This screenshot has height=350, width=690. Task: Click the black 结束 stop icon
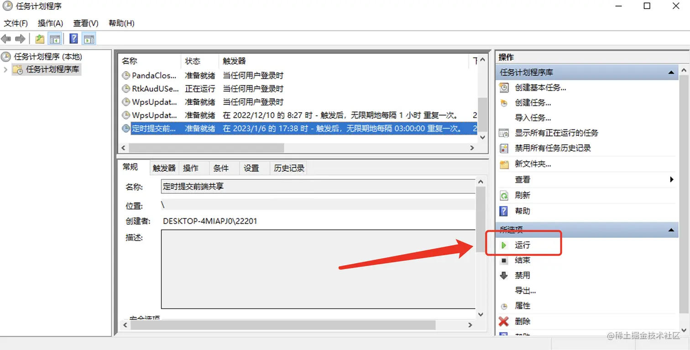[x=504, y=261]
